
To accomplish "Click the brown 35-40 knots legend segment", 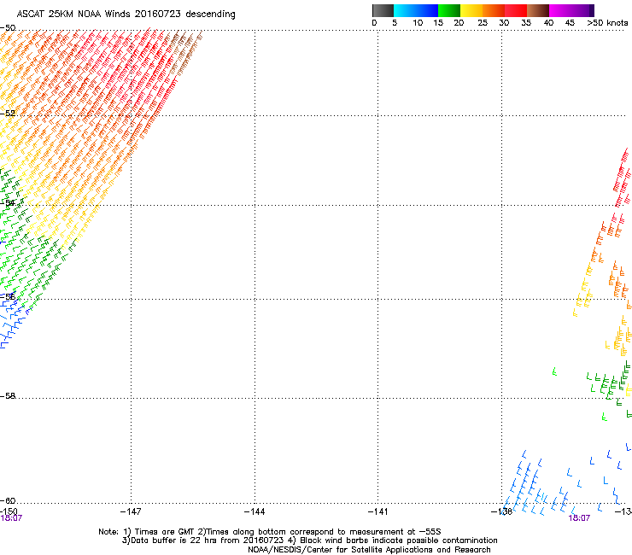I will pyautogui.click(x=538, y=10).
